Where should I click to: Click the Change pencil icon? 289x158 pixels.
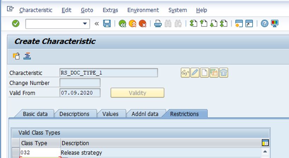tap(195, 73)
